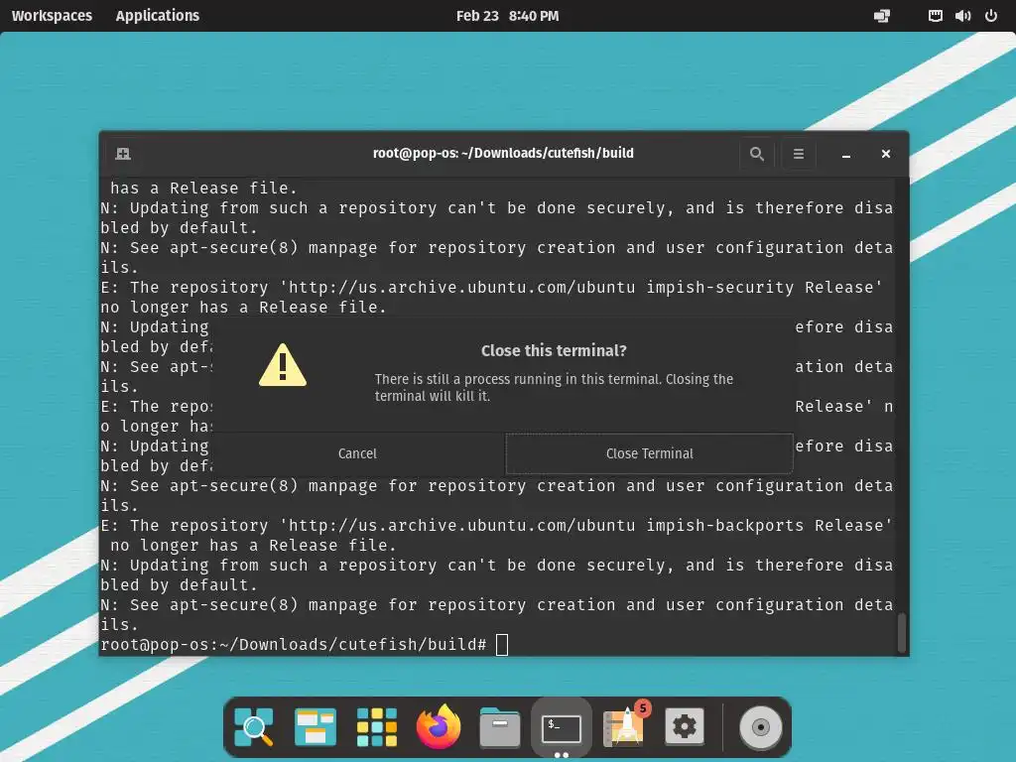The height and width of the screenshot is (762, 1016).
Task: Open the disc drive dock icon
Action: [761, 727]
